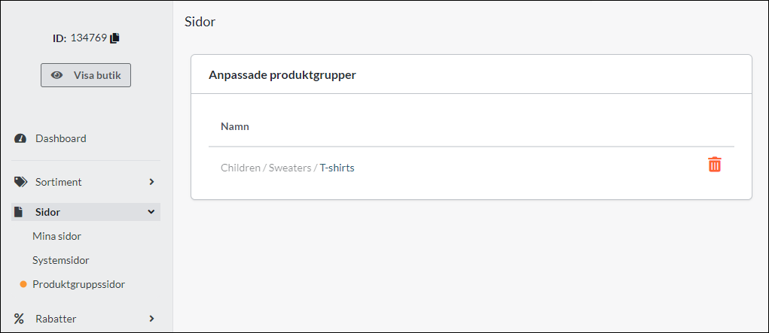Open Mina sidor submenu item
769x333 pixels.
click(x=56, y=236)
